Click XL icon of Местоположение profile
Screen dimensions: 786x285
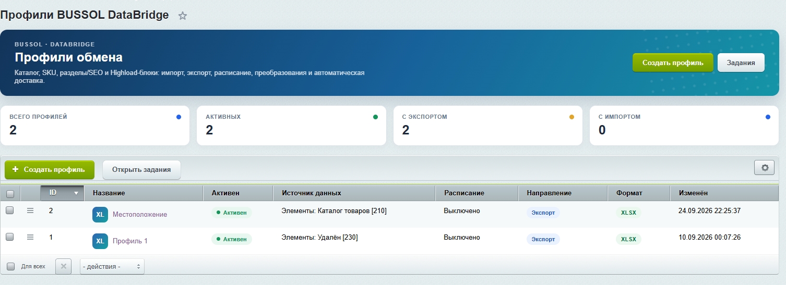tap(100, 214)
